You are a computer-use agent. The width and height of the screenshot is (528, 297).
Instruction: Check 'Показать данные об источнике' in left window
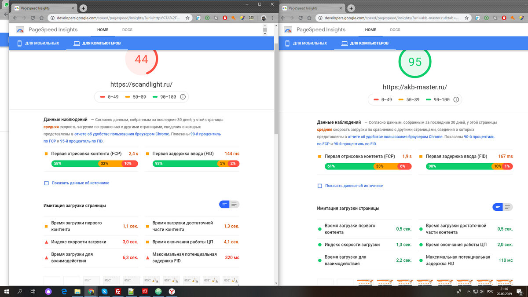(x=46, y=183)
